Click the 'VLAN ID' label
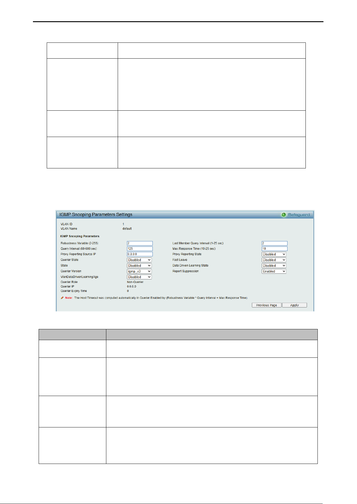357x504 pixels. coord(66,224)
